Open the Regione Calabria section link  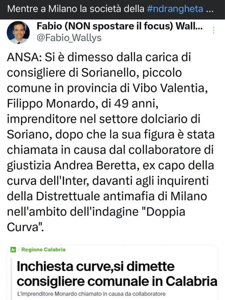tap(43, 249)
